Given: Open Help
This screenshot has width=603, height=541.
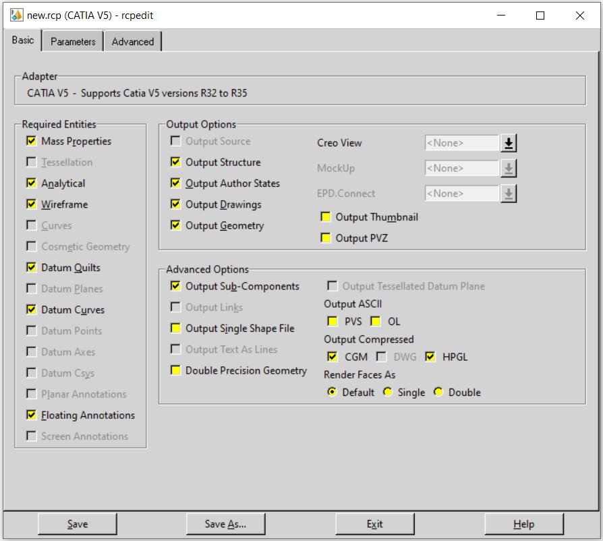Looking at the screenshot, I should pyautogui.click(x=524, y=524).
